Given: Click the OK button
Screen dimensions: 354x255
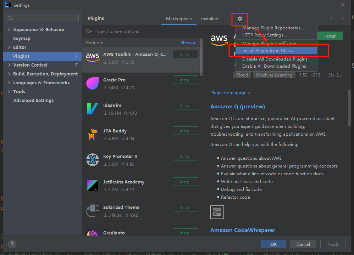Looking at the screenshot, I should [x=273, y=244].
